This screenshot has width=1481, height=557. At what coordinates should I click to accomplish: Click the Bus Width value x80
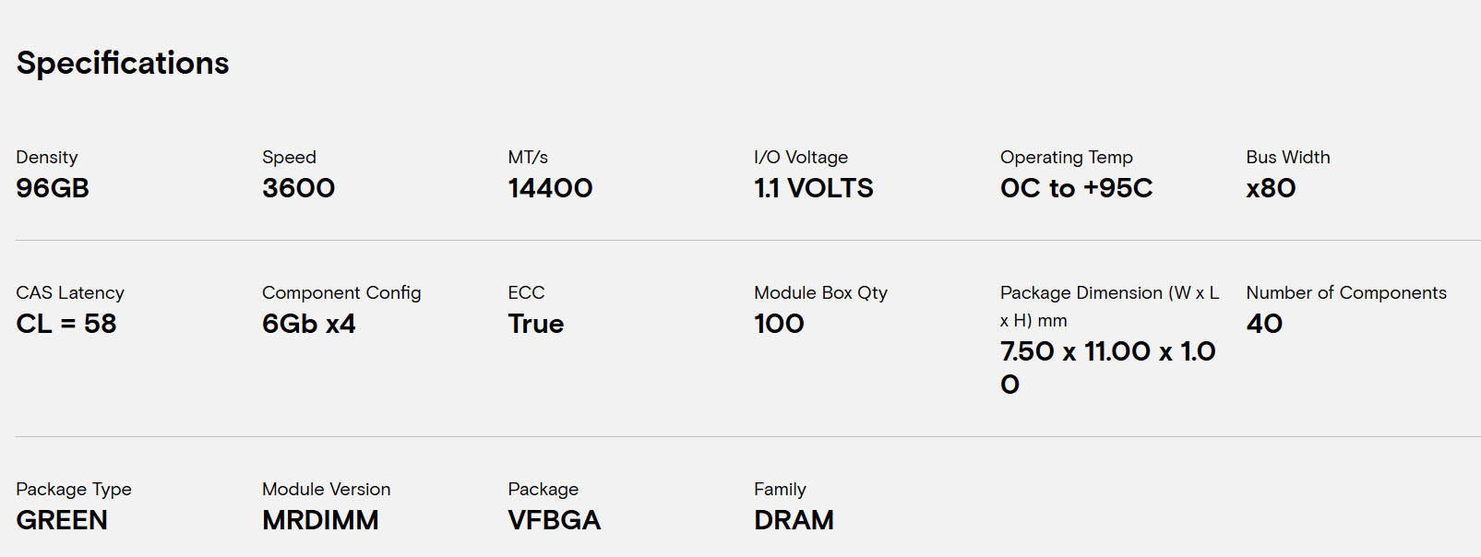[1271, 188]
